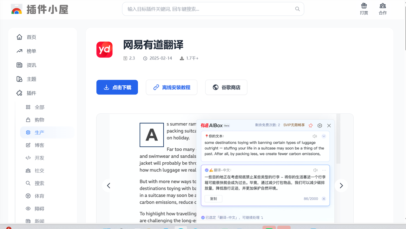Click the 插件小屋 Chrome logo
Screen dimensions: 406x229
(16, 9)
